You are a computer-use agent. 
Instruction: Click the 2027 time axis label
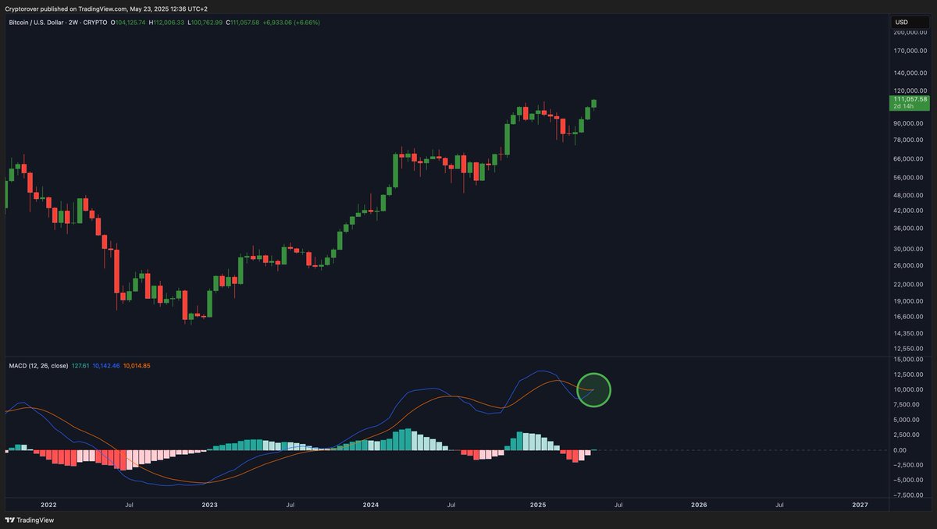point(860,506)
